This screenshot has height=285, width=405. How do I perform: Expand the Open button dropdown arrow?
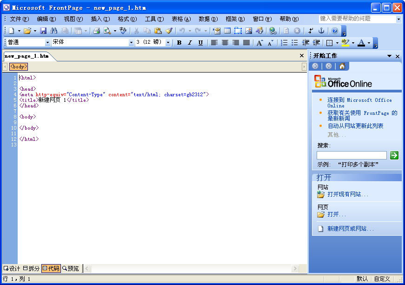pos(35,31)
